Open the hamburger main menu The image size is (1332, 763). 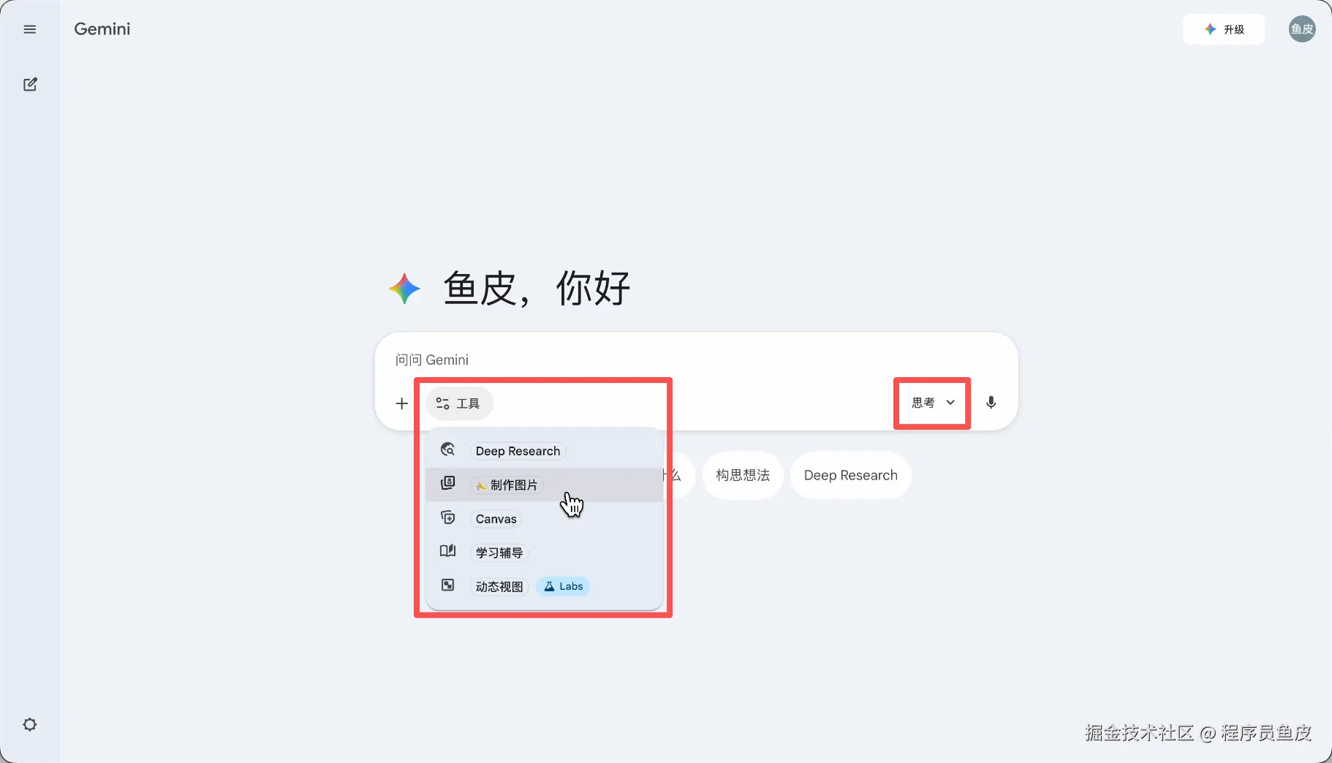(30, 29)
